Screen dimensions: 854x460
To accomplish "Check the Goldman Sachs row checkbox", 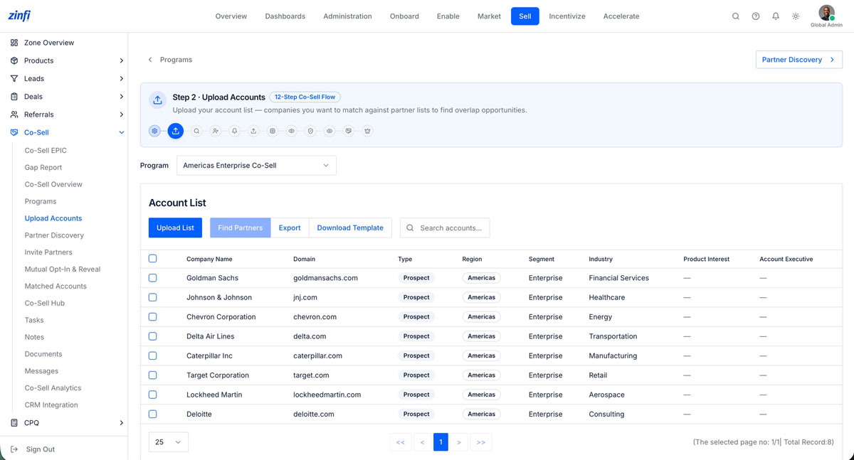I will tap(152, 278).
